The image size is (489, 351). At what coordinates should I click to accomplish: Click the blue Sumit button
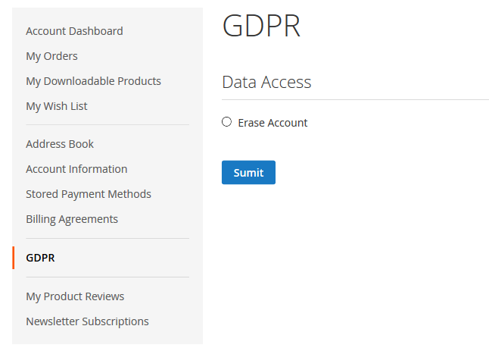pos(248,172)
